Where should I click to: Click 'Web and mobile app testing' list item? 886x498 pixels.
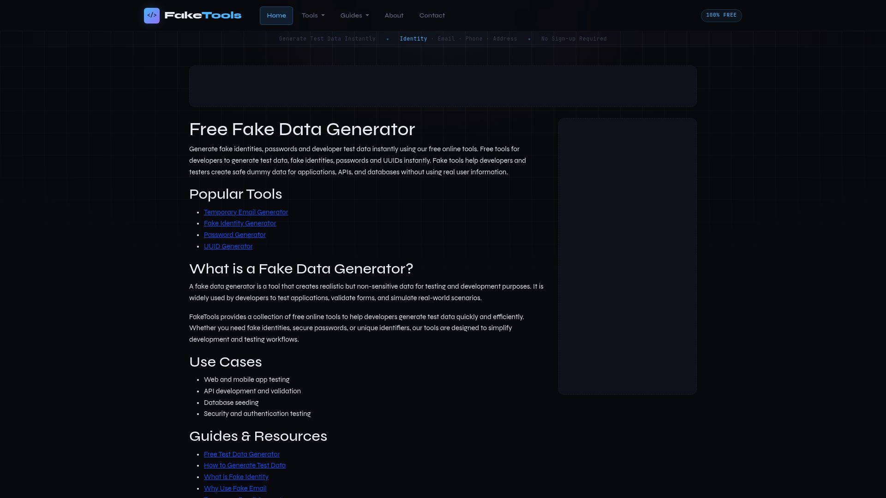[247, 380]
